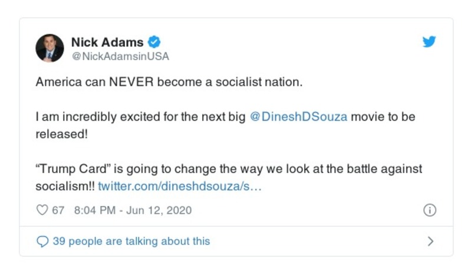Like the tweet with the heart icon
471x278 pixels.
(x=42, y=210)
